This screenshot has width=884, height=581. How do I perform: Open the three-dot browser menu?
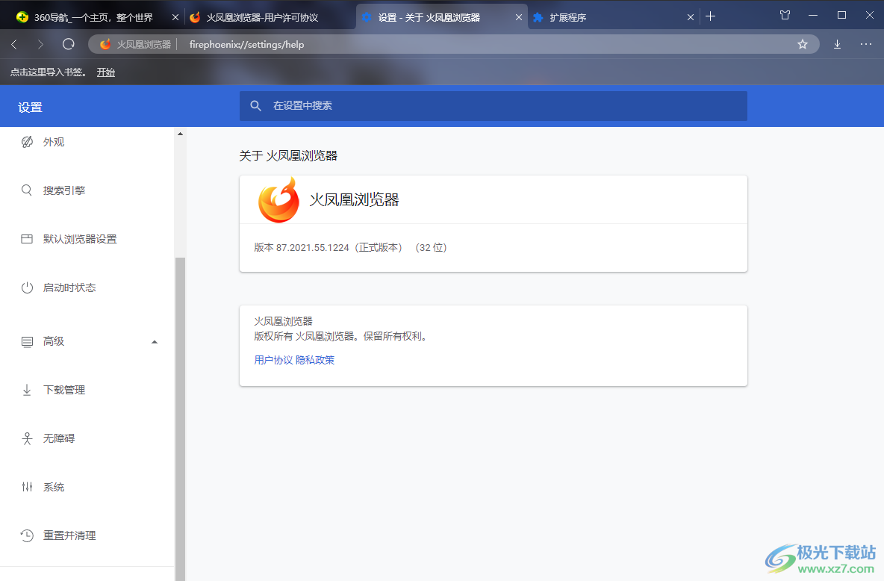coord(866,44)
